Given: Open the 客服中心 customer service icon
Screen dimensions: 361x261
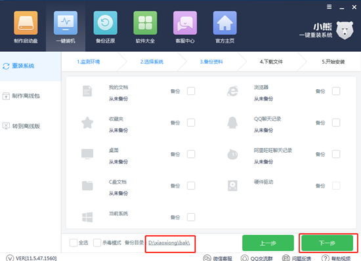Looking at the screenshot, I should [x=185, y=23].
